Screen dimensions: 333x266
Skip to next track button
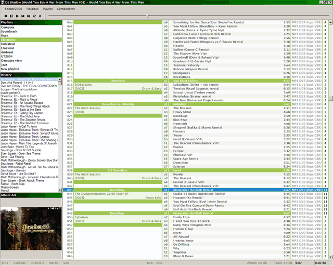coord(29,16)
